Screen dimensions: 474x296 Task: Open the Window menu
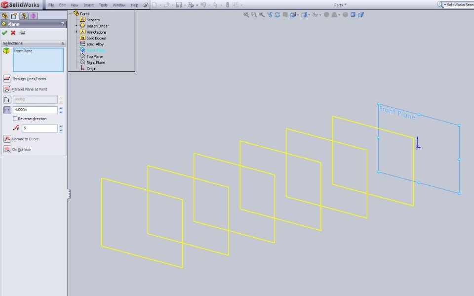(x=119, y=5)
